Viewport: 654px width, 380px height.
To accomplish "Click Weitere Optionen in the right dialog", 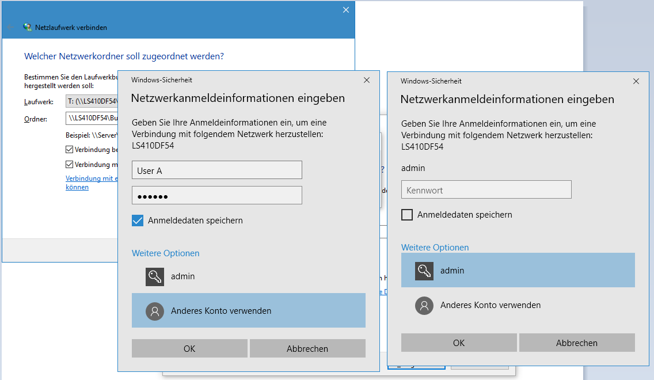I will (x=435, y=248).
